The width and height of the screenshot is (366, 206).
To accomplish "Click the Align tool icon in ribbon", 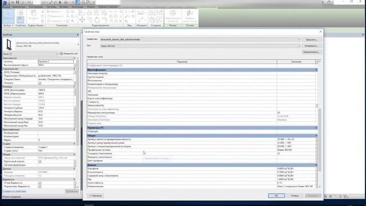I will pyautogui.click(x=82, y=13).
